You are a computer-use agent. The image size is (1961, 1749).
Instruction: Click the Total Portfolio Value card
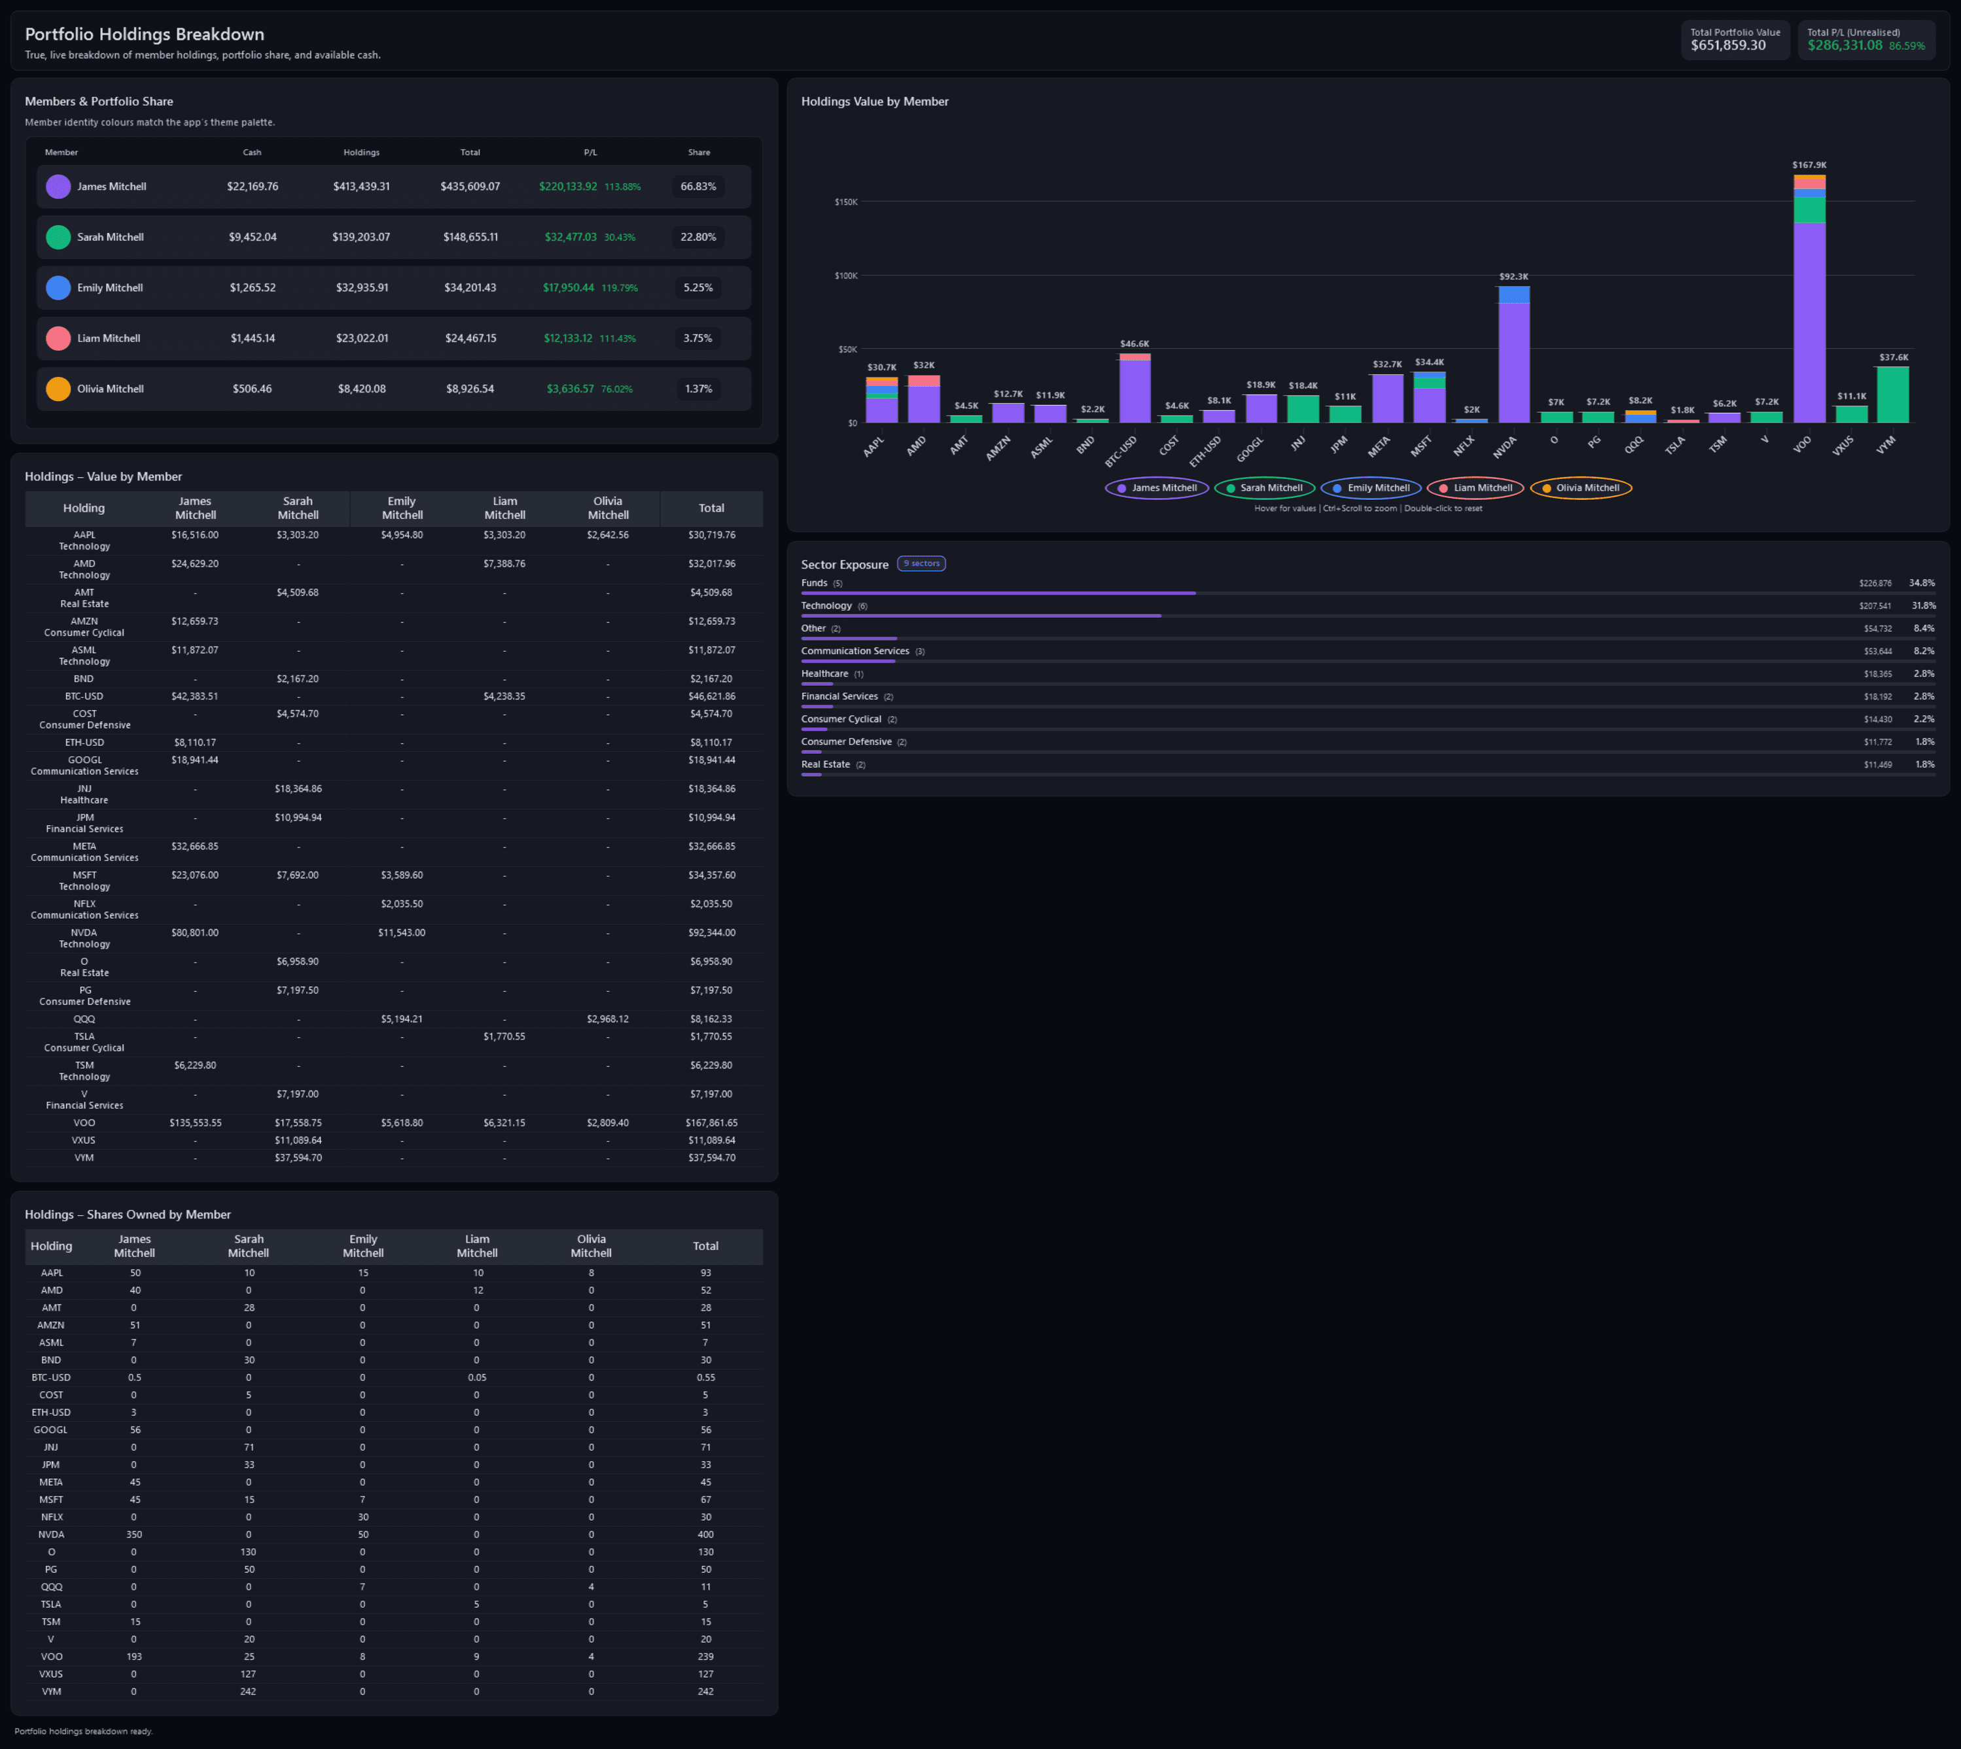pyautogui.click(x=1735, y=39)
